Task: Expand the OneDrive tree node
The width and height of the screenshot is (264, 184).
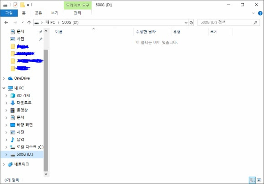Action: coord(4,78)
